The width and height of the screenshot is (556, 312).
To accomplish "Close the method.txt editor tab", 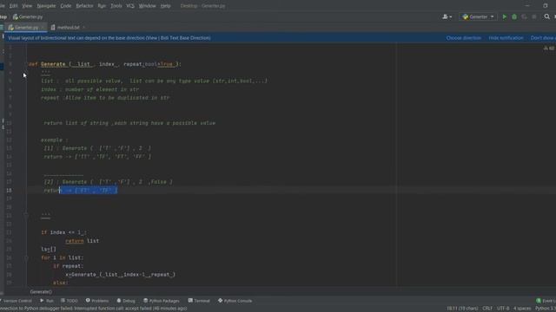I will coord(83,27).
